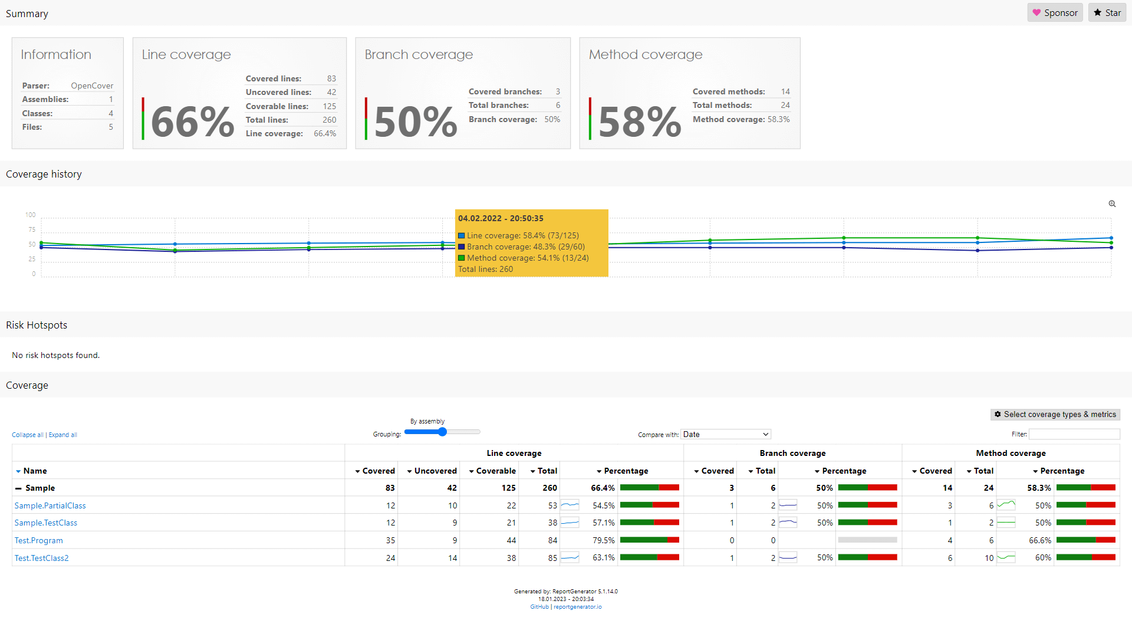Click PartialClass method coverage history sparkline

(x=1006, y=505)
